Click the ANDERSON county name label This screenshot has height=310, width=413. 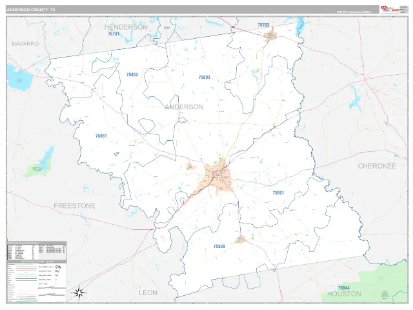184,107
